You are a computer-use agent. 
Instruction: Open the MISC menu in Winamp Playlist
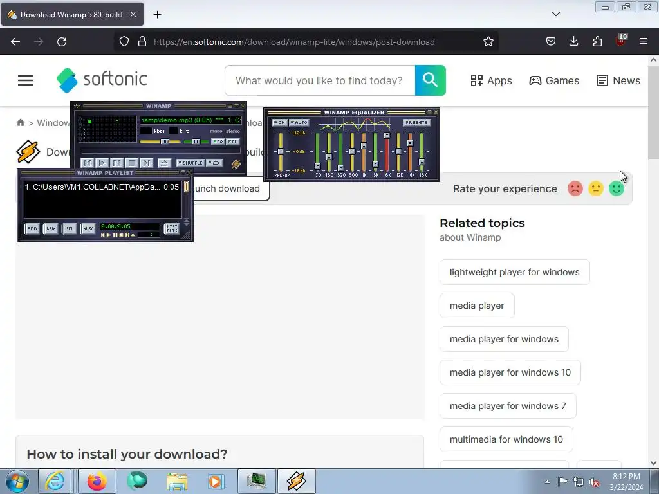(88, 229)
